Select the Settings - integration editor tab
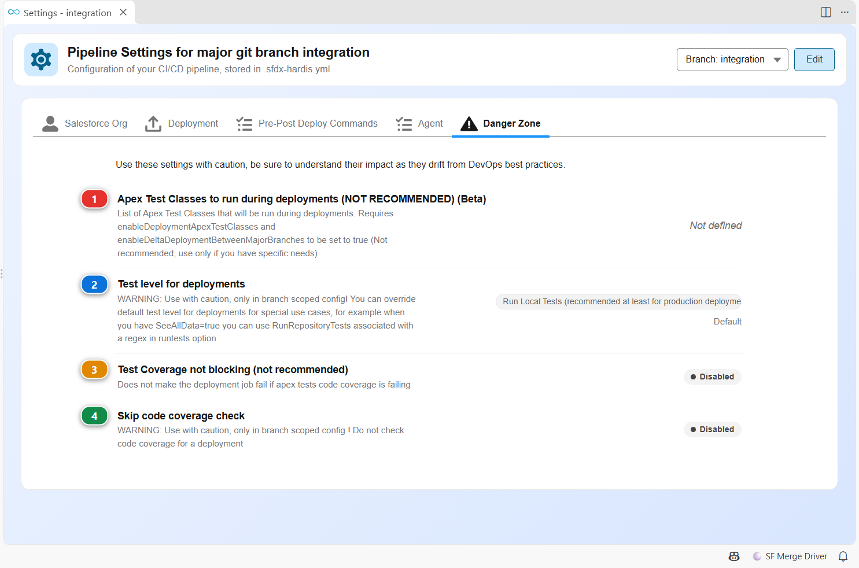The width and height of the screenshot is (859, 568). [68, 13]
